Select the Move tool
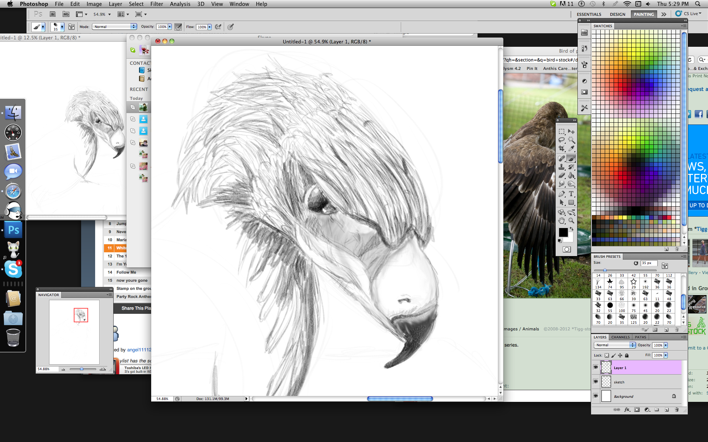 point(571,131)
